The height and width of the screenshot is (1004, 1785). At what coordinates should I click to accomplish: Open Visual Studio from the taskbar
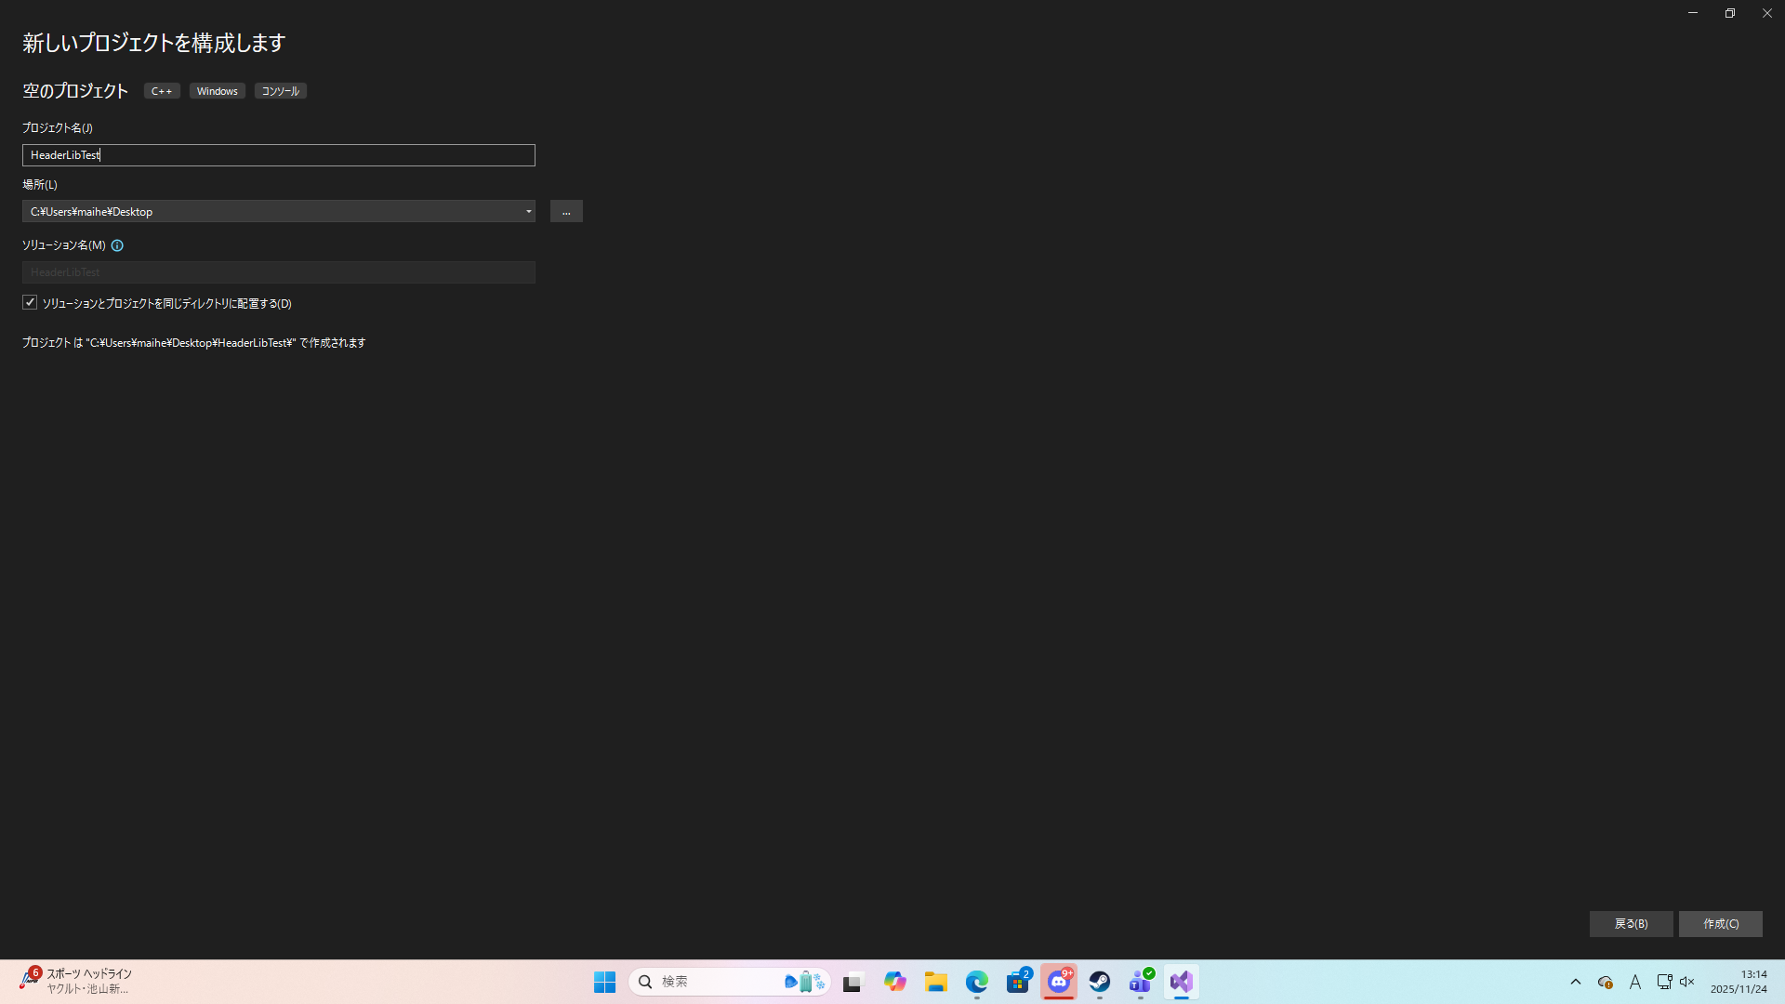(x=1181, y=982)
